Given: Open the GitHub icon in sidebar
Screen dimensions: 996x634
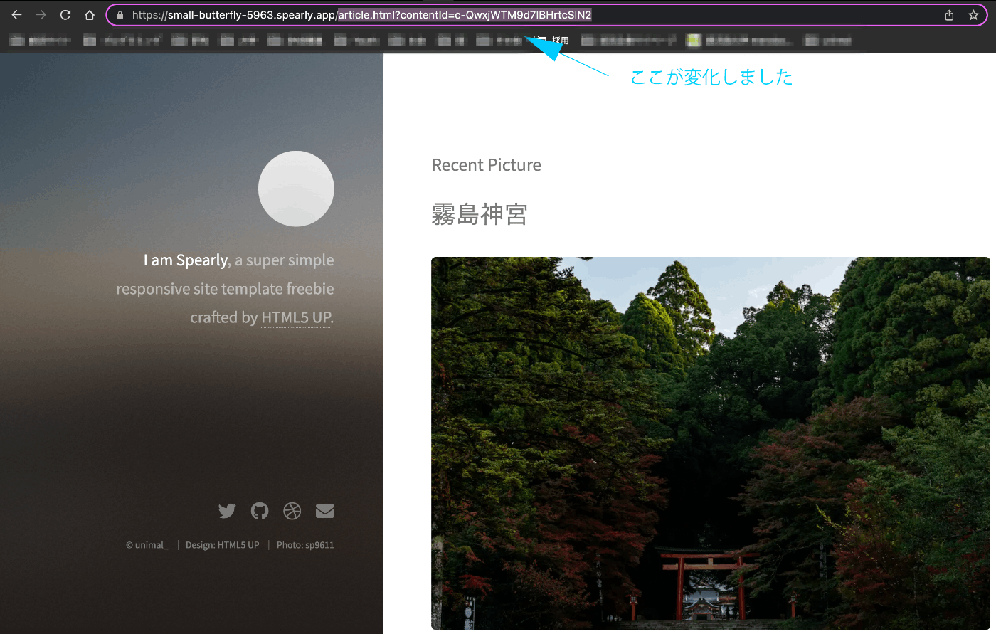Looking at the screenshot, I should [x=260, y=511].
